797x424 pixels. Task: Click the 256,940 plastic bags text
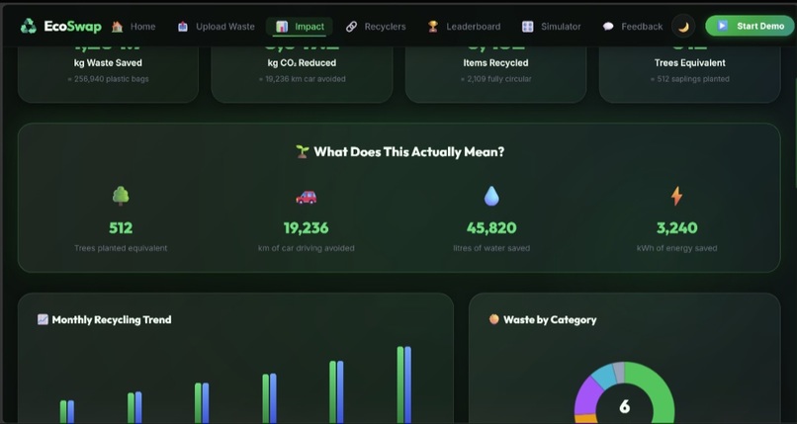pyautogui.click(x=108, y=79)
